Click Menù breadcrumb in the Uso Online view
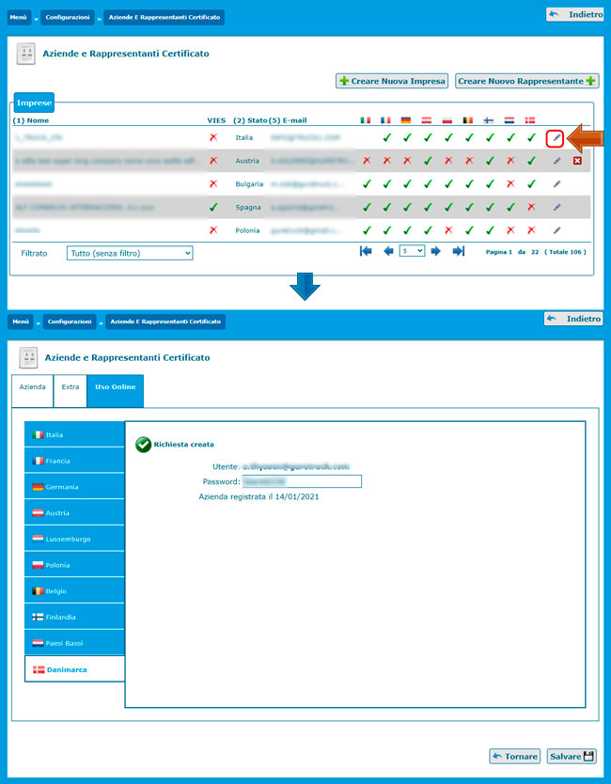Screen dimensions: 611x784 (21, 321)
